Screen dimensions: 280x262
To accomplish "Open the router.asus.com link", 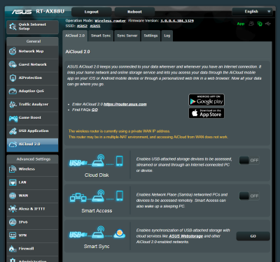I will tap(125, 104).
